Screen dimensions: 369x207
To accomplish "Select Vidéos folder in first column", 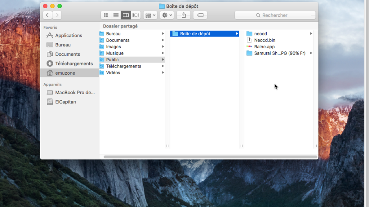I will coord(132,73).
